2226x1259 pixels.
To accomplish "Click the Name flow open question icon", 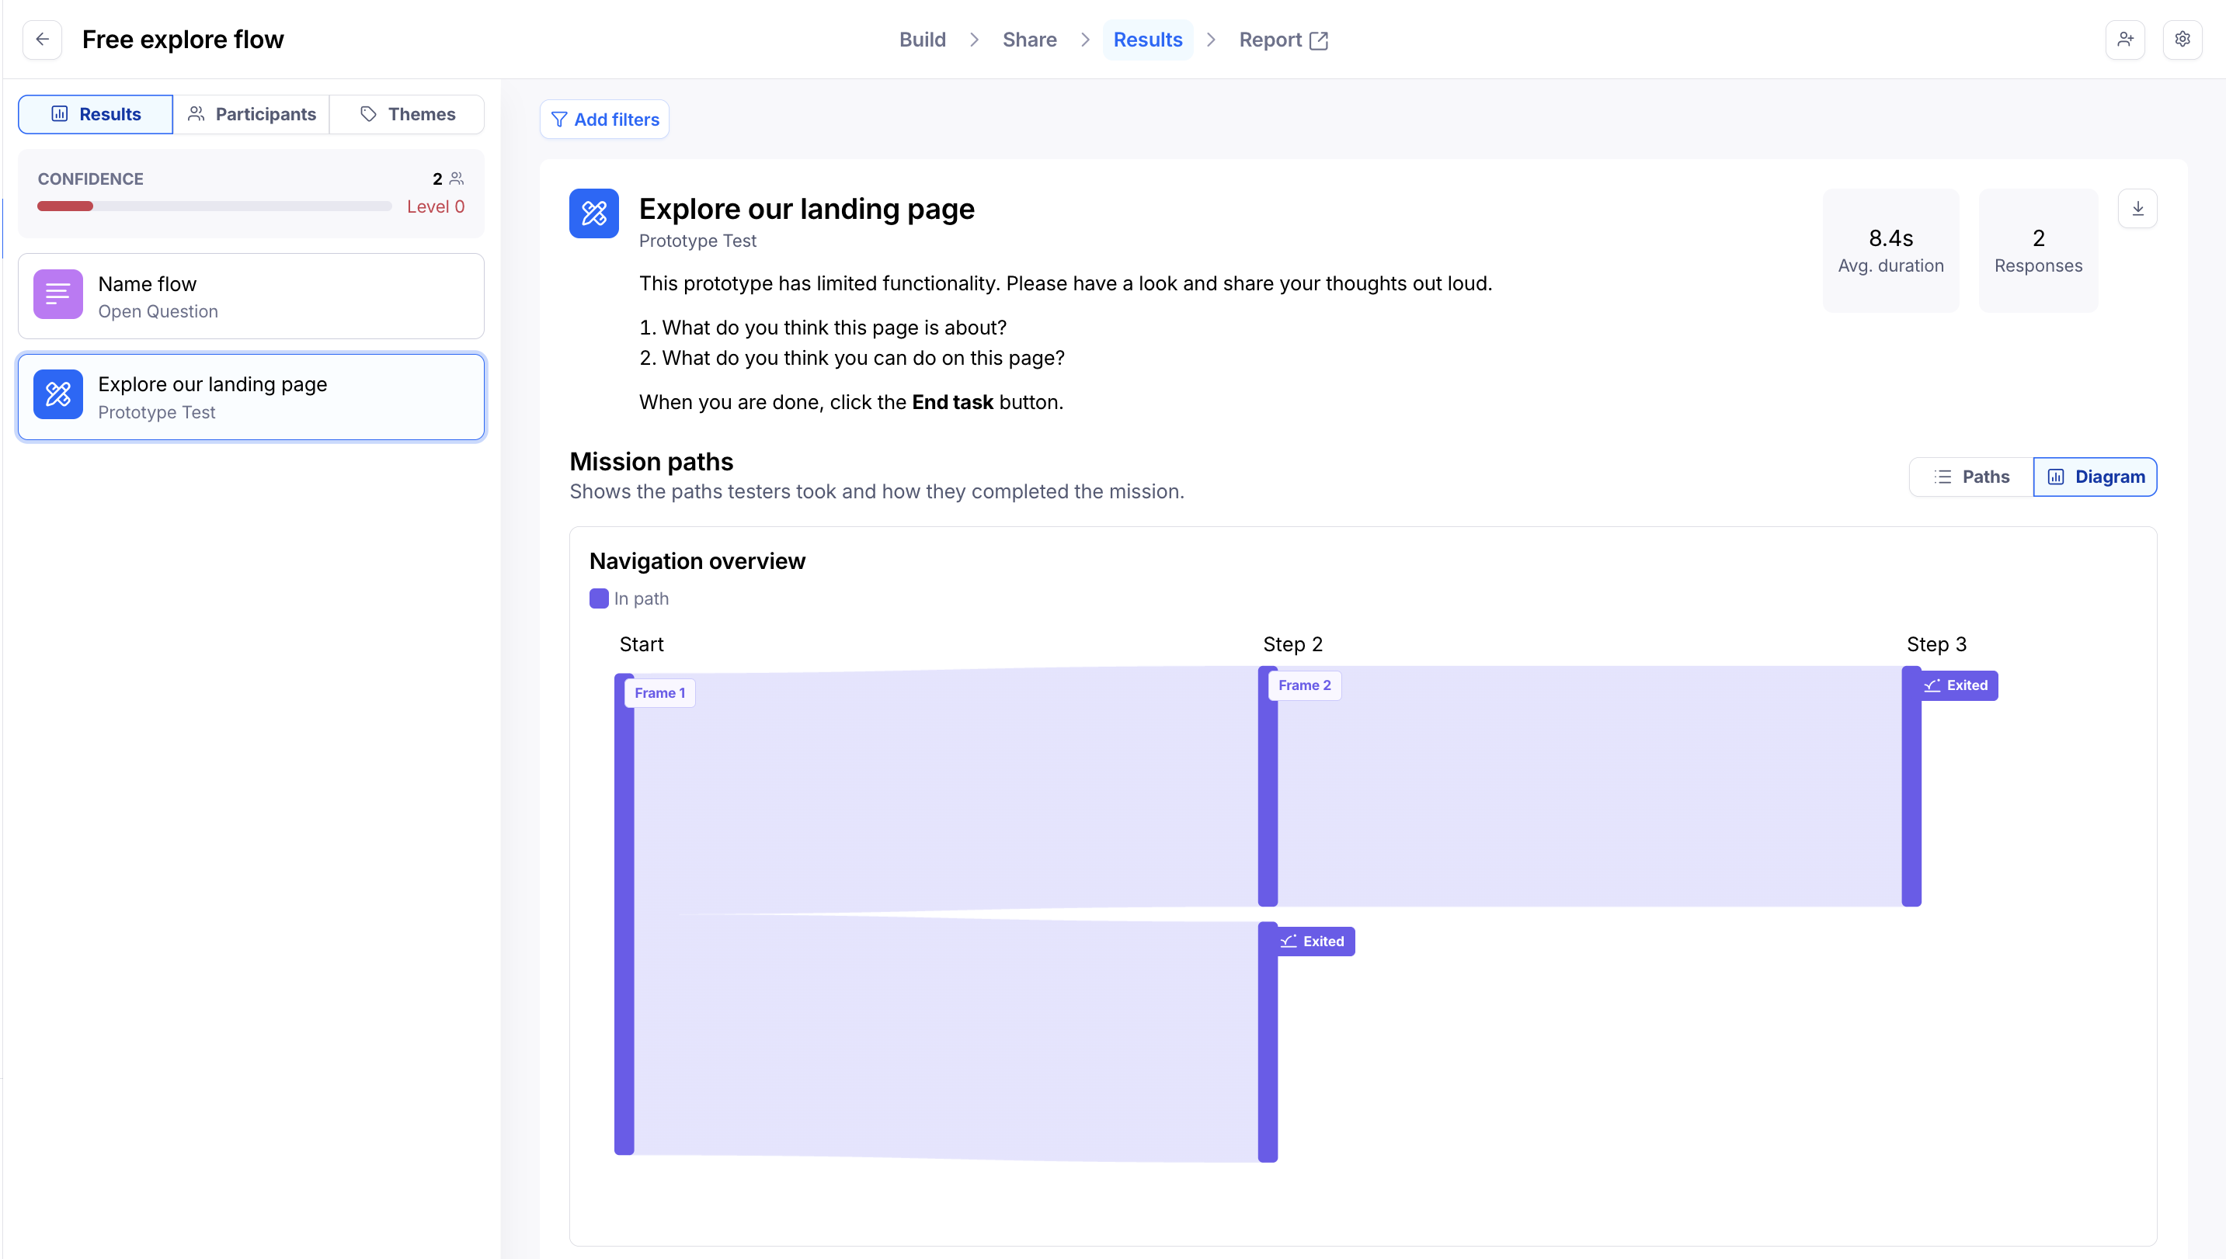I will (x=58, y=295).
